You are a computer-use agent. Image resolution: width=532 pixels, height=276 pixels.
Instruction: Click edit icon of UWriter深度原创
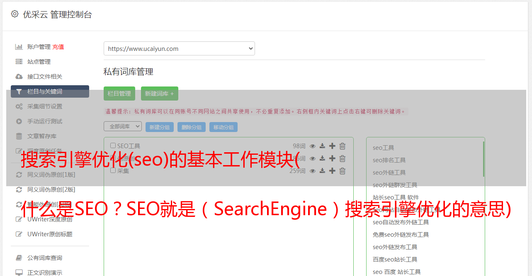(x=19, y=219)
